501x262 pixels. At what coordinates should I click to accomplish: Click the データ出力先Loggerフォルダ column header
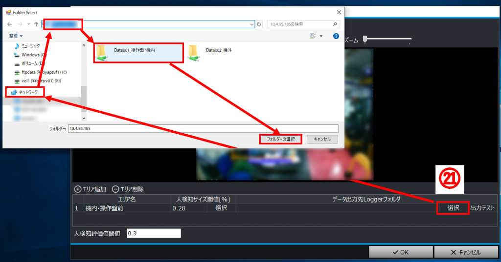pos(366,199)
